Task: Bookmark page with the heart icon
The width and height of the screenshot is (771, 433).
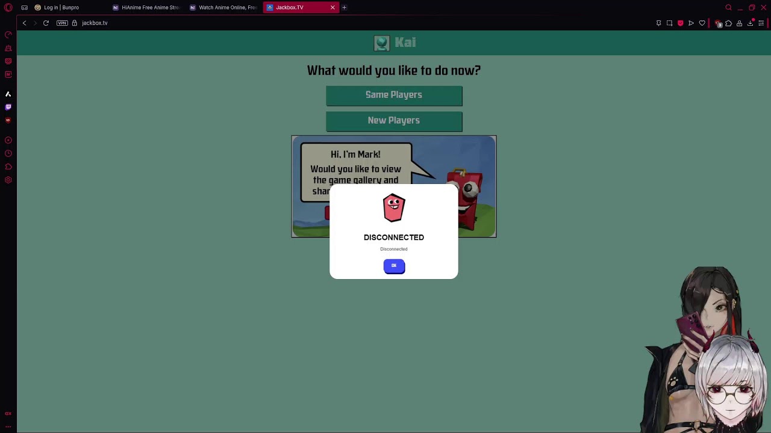Action: 702,23
